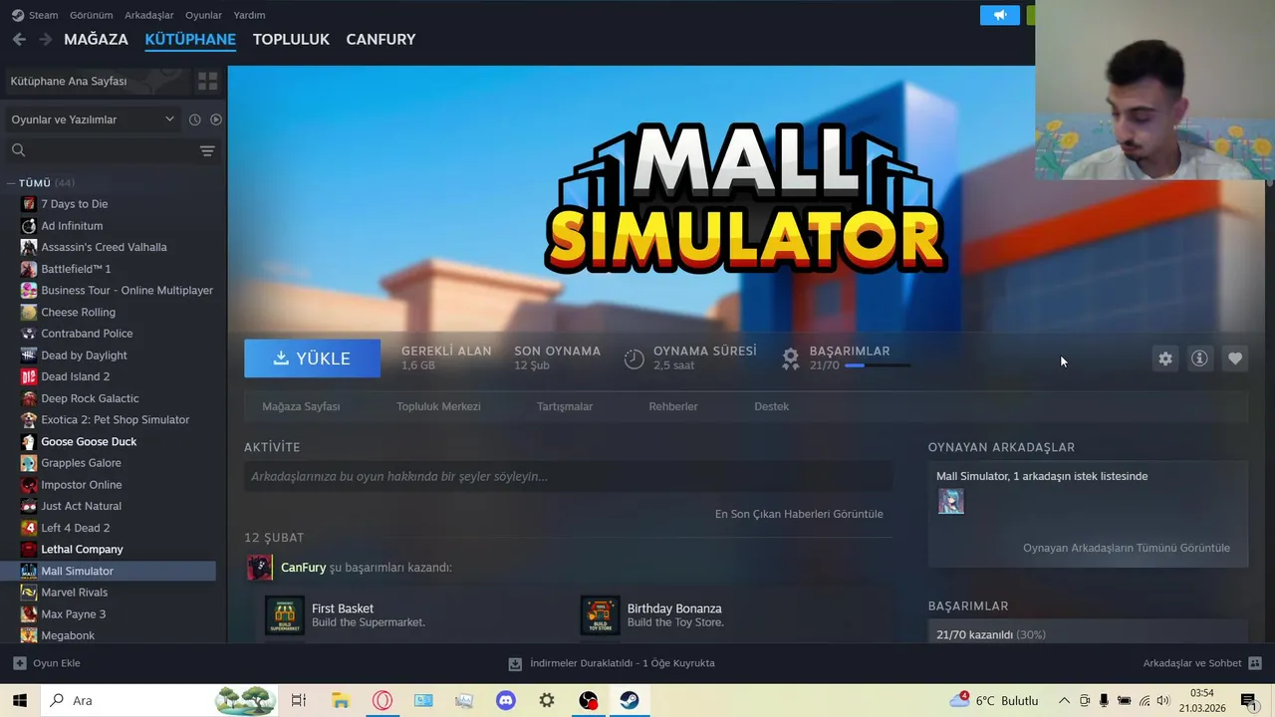Show hidden system tray icons chevron
Viewport: 1275px width, 717px height.
point(1064,700)
